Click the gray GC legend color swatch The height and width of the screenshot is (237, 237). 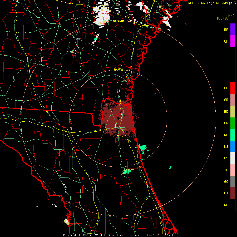click(x=233, y=181)
